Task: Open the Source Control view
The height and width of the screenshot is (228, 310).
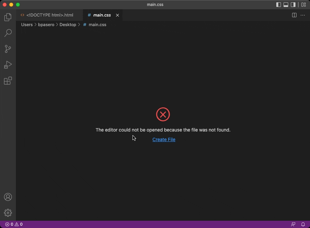Action: click(8, 49)
